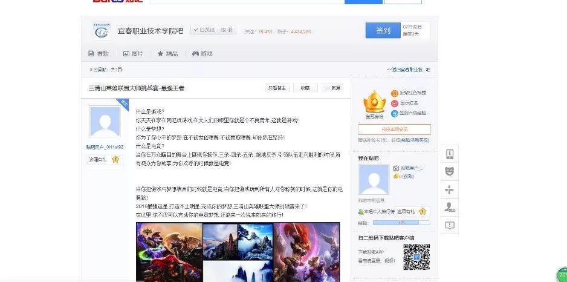Image resolution: width=567 pixels, height=282 pixels.
Task: Click the return-to-forum link at top right
Action: tap(409, 70)
